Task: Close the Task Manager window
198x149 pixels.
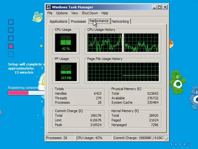Action: pos(165,7)
